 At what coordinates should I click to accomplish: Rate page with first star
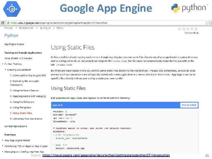pos(180,29)
